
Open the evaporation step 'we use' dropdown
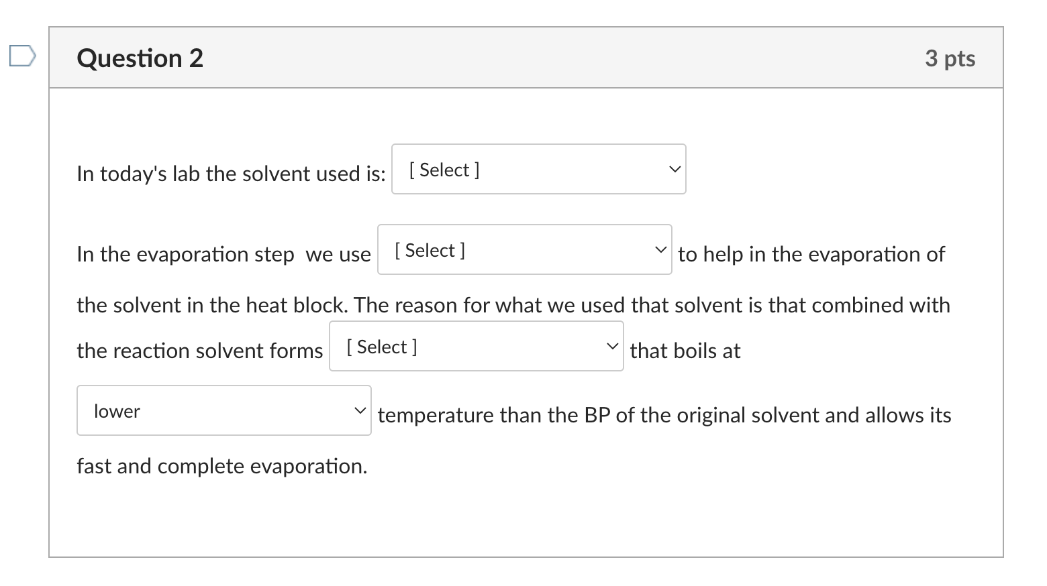pos(524,249)
